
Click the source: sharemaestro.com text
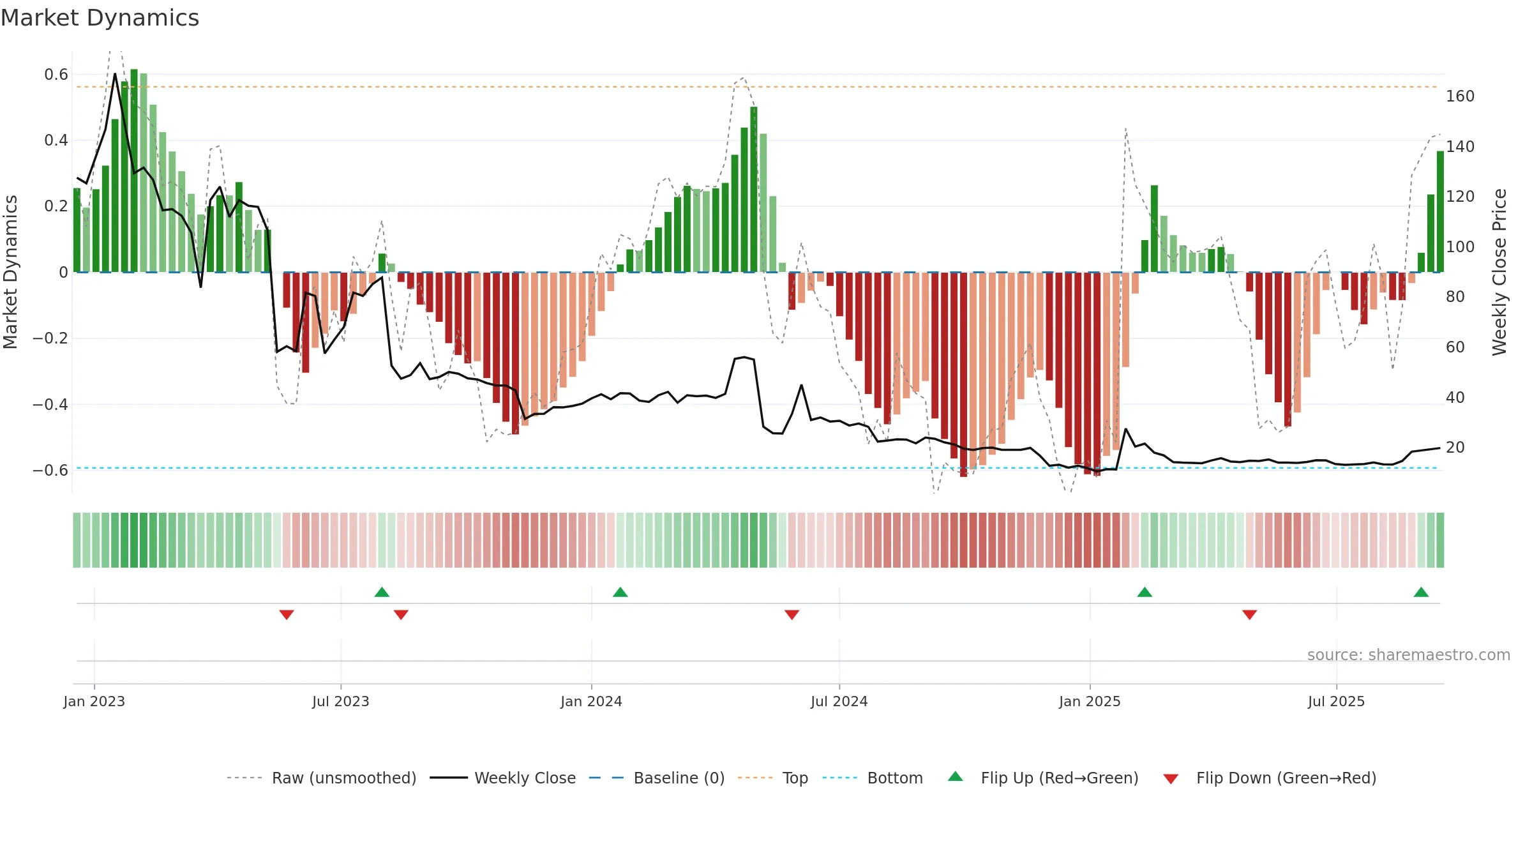click(x=1408, y=654)
